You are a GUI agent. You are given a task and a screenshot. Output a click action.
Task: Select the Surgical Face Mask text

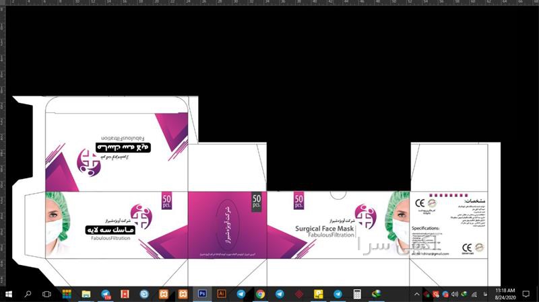pyautogui.click(x=324, y=229)
